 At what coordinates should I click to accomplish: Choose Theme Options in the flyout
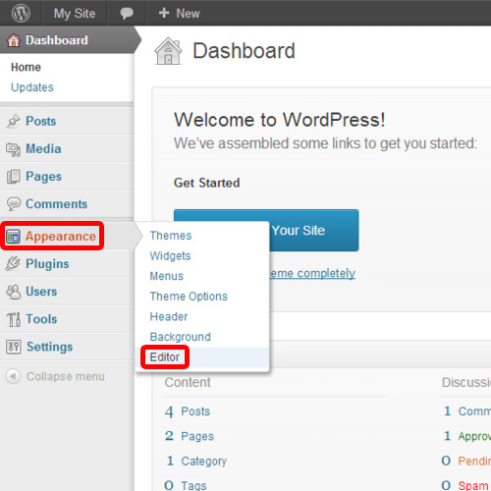(x=189, y=297)
